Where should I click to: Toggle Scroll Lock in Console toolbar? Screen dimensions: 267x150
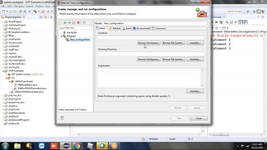232,22
